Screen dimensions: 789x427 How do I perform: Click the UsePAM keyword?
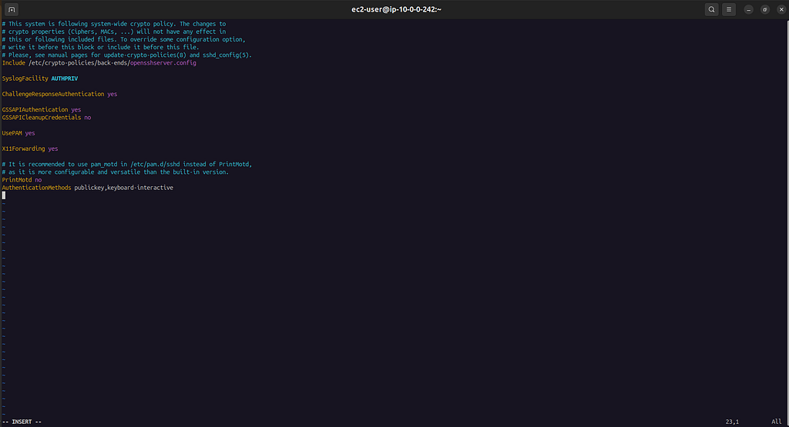[12, 133]
